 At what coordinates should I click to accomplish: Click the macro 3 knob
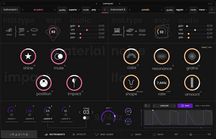pos(48,111)
